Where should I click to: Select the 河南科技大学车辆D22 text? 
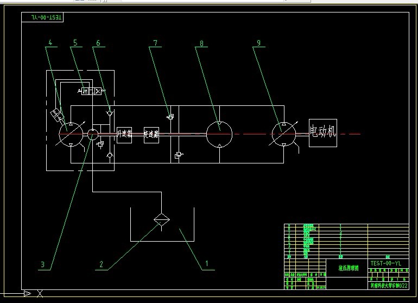point(389,286)
